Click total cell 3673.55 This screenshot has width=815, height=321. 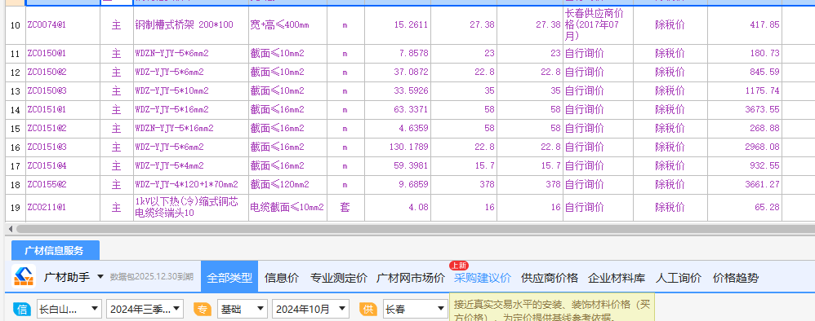coord(745,110)
